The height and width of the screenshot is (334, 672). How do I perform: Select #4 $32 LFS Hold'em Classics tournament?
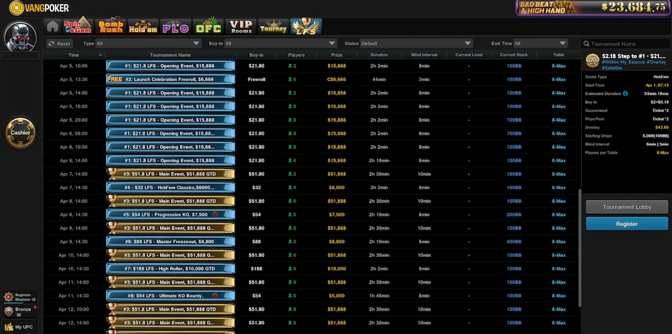171,187
